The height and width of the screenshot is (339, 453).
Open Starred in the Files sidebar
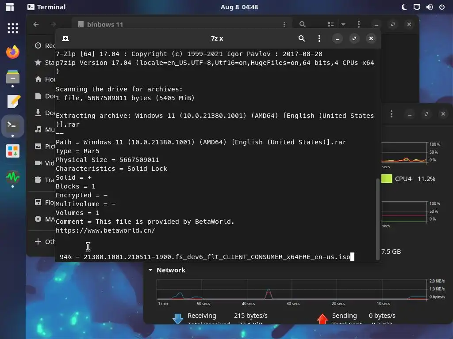[45, 63]
